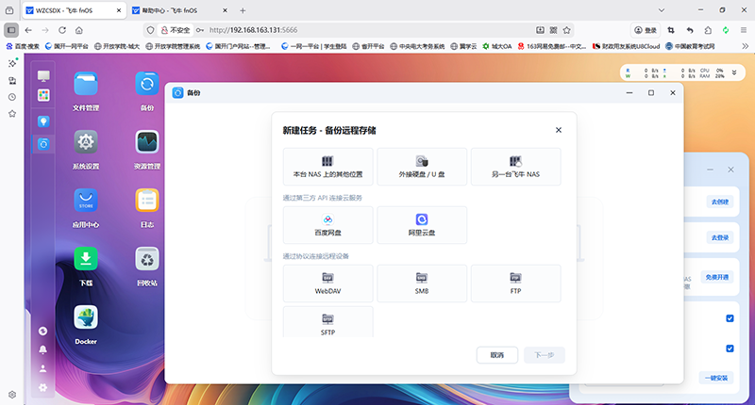The image size is (755, 405).
Task: Toggle the browser sidebar panel button
Action: tap(11, 30)
